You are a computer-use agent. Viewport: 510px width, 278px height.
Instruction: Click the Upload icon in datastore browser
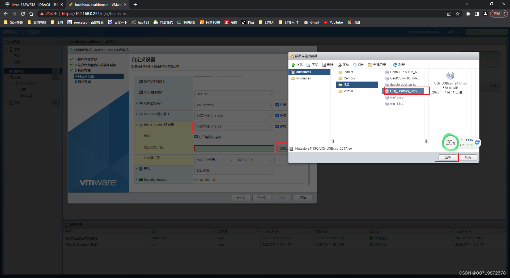coord(293,65)
